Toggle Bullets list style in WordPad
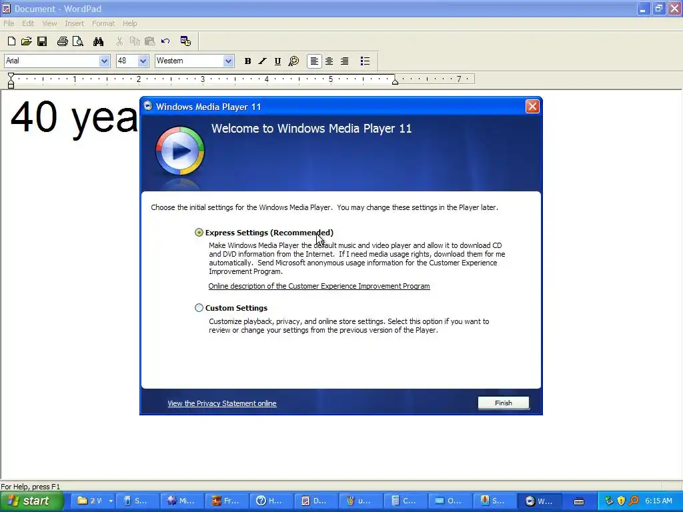Screen dimensions: 683x512 [365, 61]
